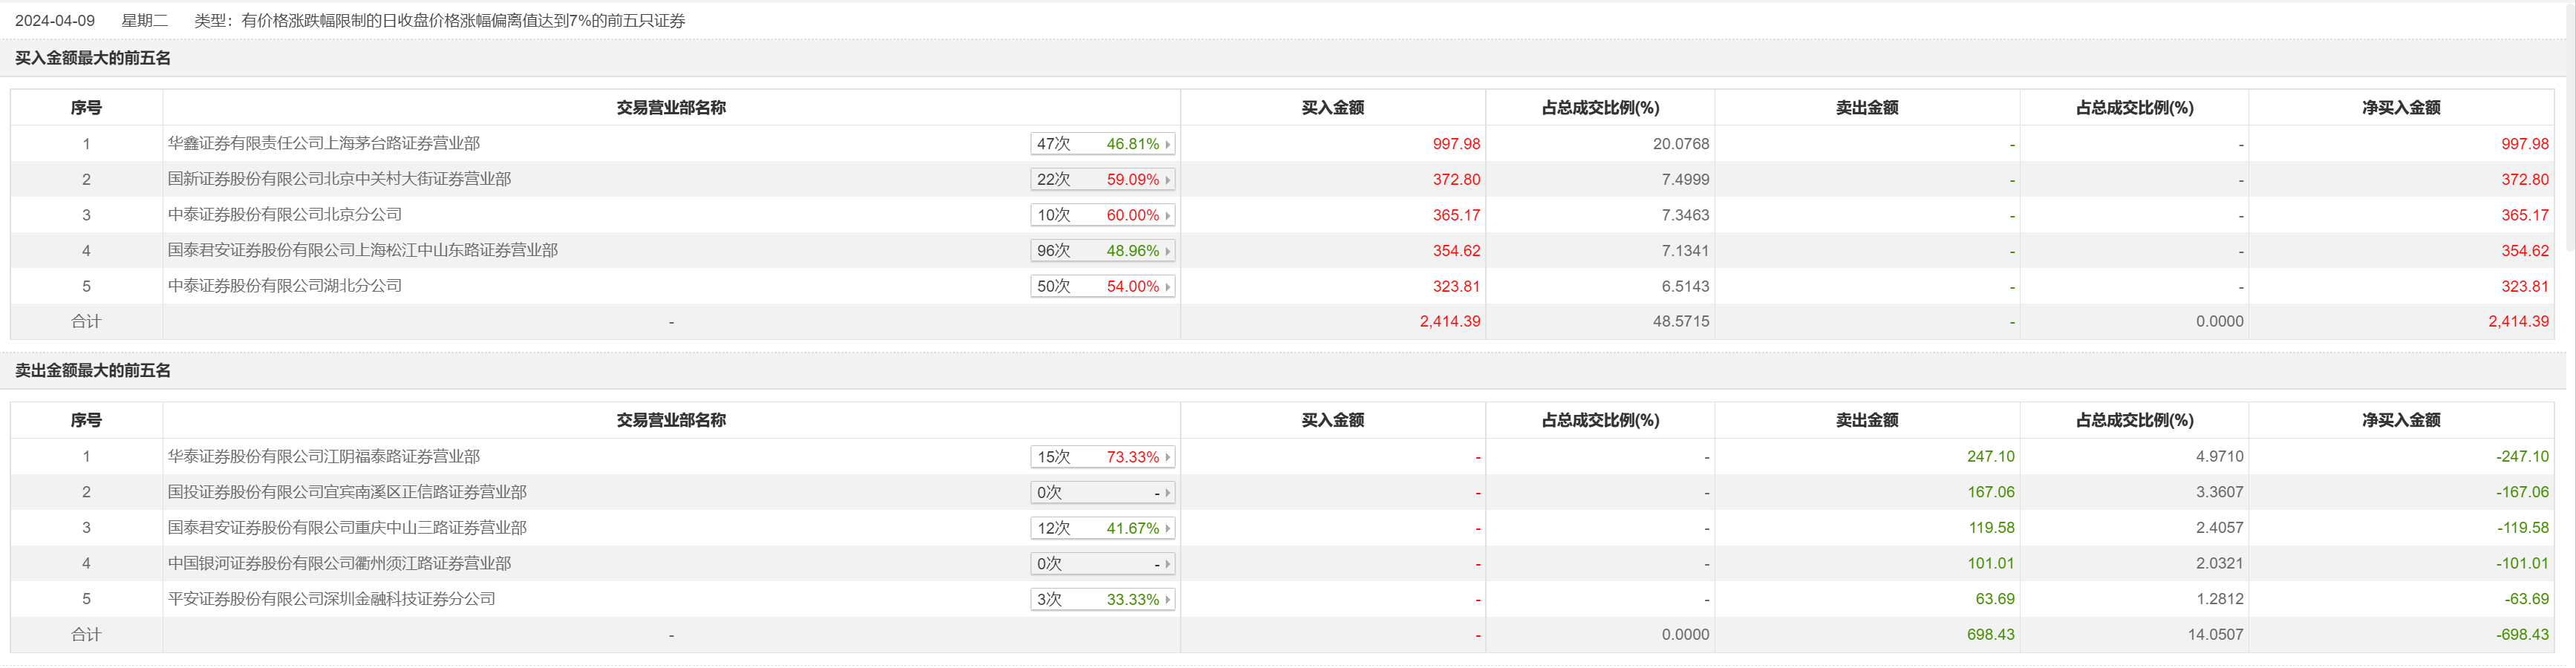This screenshot has width=2576, height=668.
Task: Open 华鑫证券上海茅台路证券营业部 link
Action: coord(324,143)
